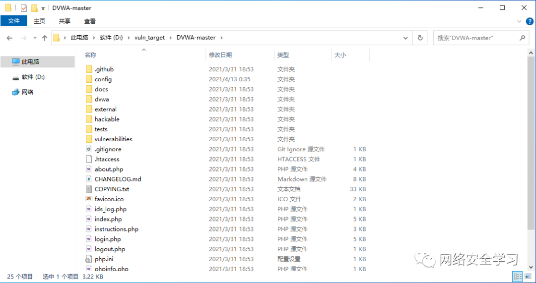This screenshot has height=283, width=536.
Task: Expand the address bar history dropdown
Action: 405,38
